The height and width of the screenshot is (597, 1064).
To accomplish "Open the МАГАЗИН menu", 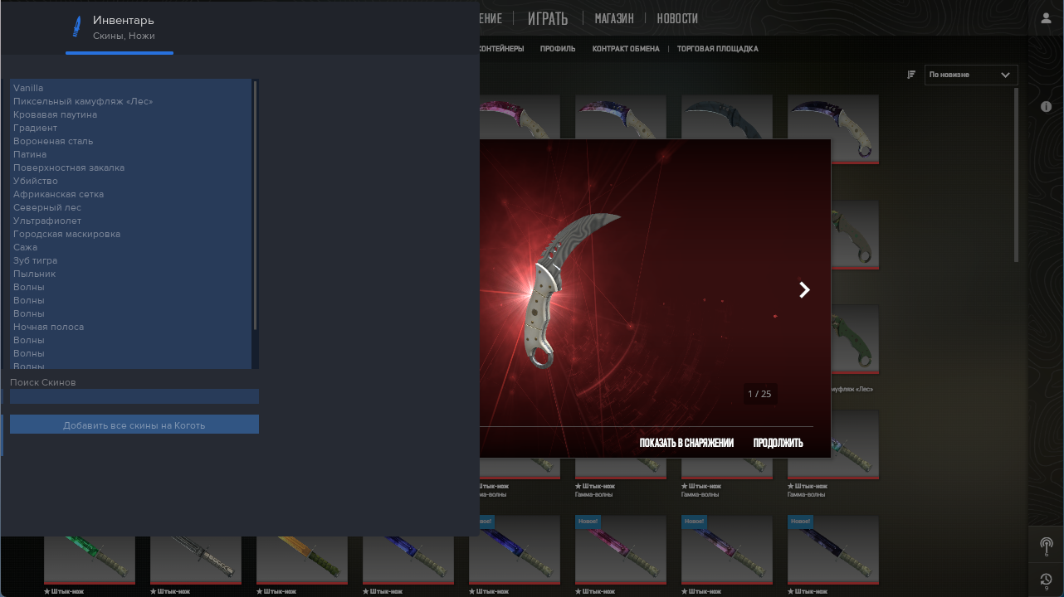I will pos(614,18).
